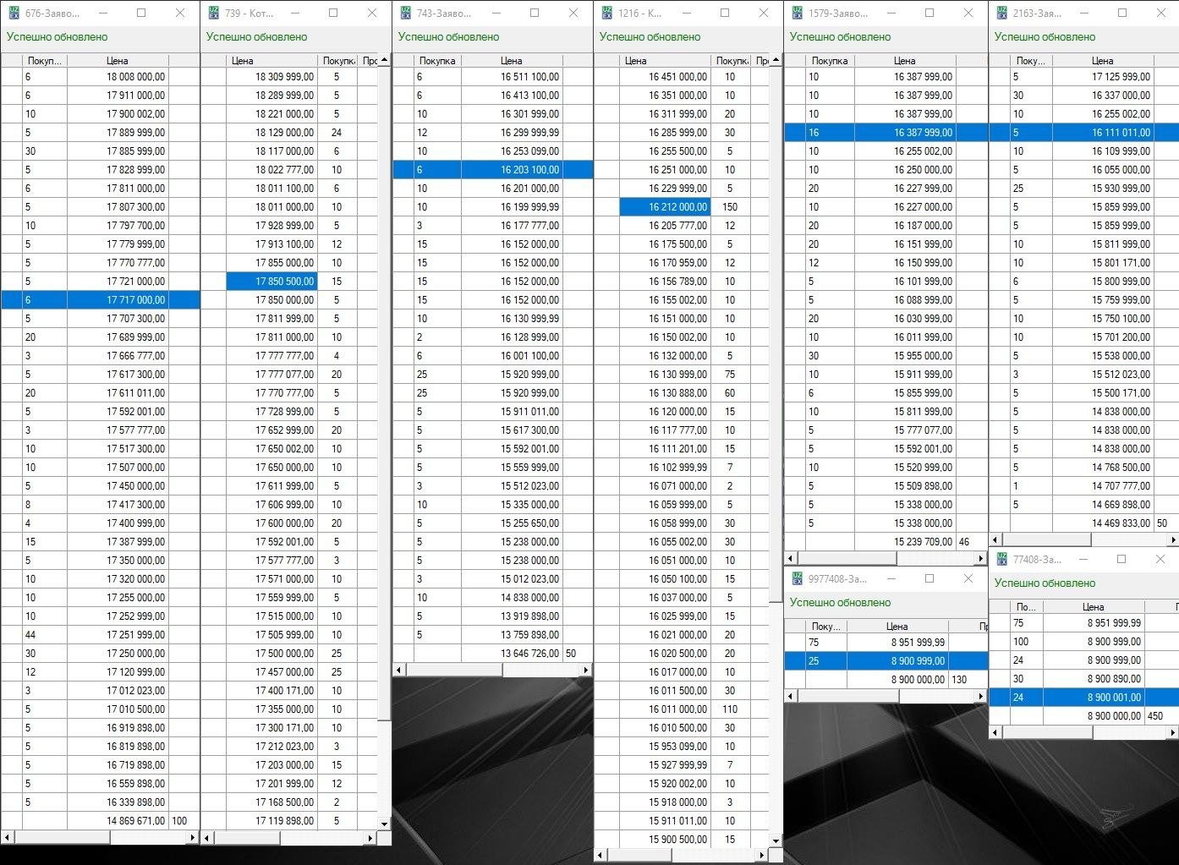Click the Покупка column header in the 743 window
The height and width of the screenshot is (865, 1179).
436,61
